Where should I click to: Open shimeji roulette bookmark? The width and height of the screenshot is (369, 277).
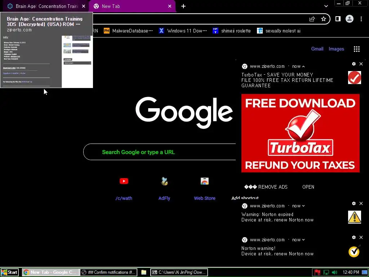click(x=232, y=31)
